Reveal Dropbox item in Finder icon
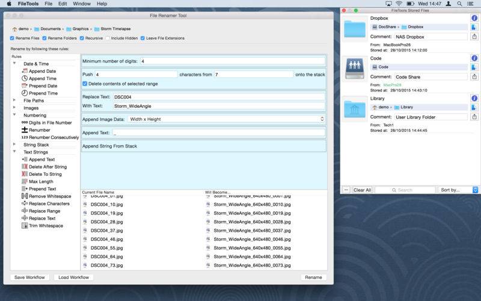This screenshot has width=481, height=301. (x=474, y=27)
